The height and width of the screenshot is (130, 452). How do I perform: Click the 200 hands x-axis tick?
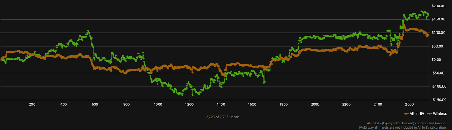pyautogui.click(x=32, y=105)
